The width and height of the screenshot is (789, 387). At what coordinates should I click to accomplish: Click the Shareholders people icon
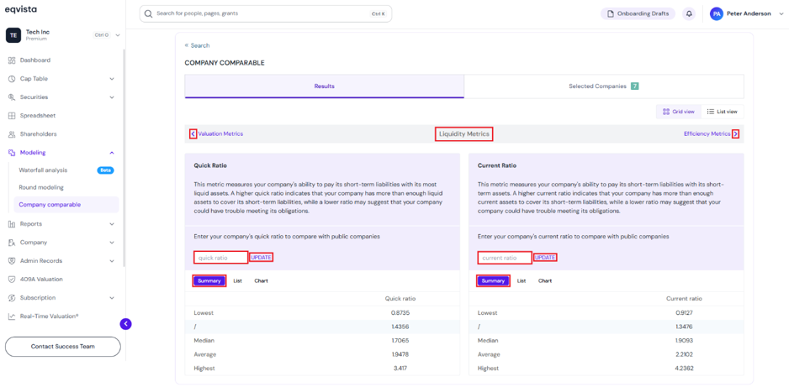pos(12,134)
